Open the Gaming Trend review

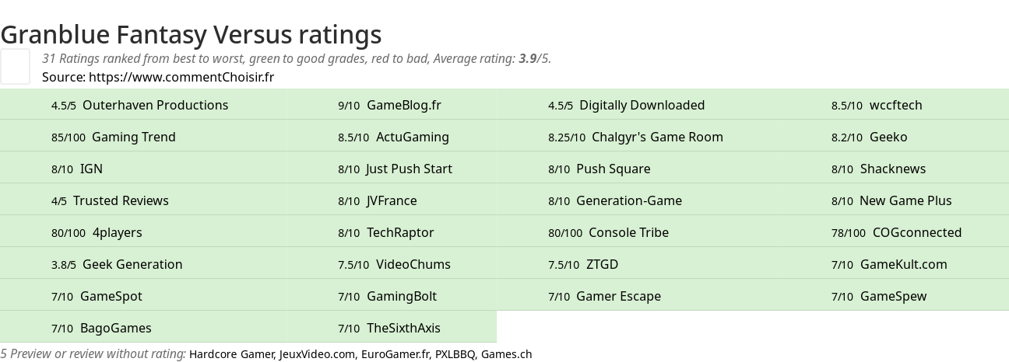tap(133, 137)
